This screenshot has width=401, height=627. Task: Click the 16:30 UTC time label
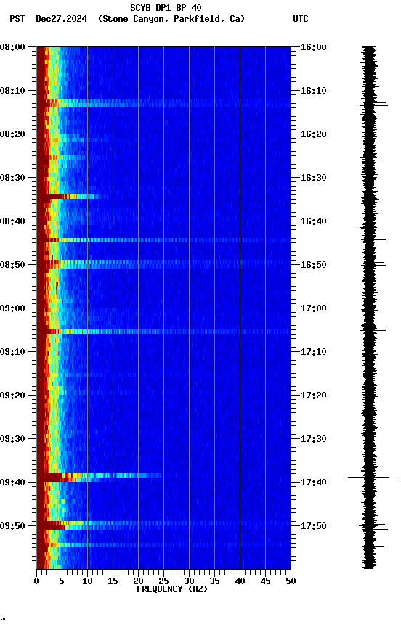coord(314,178)
